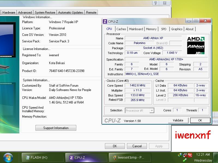Image resolution: width=218 pixels, height=163 pixels.
Task: Click the help question mark button in System Properties
Action: pyautogui.click(x=156, y=3)
